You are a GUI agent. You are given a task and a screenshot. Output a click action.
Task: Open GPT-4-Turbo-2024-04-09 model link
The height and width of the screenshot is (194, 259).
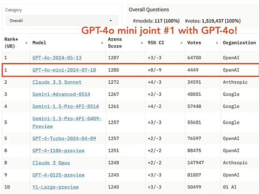64,138
